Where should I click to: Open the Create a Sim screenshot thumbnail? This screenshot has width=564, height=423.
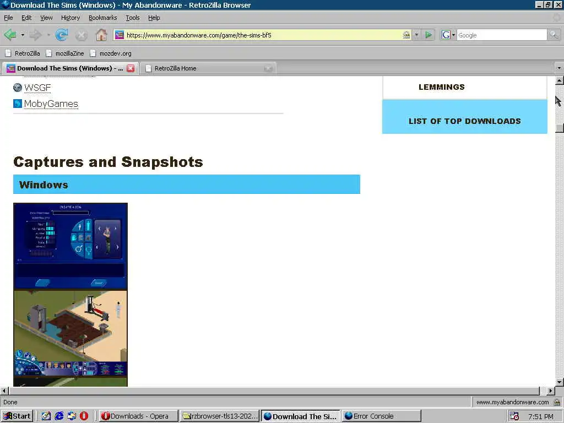70,246
